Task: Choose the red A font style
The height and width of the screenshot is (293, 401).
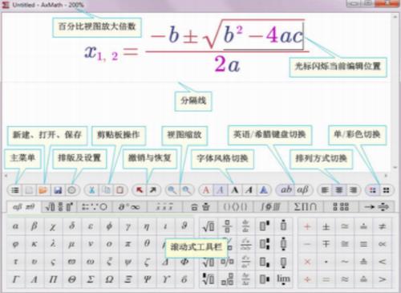Action: (206, 190)
